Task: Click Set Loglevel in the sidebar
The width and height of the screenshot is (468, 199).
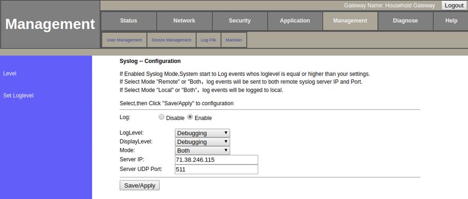Action: click(15, 95)
